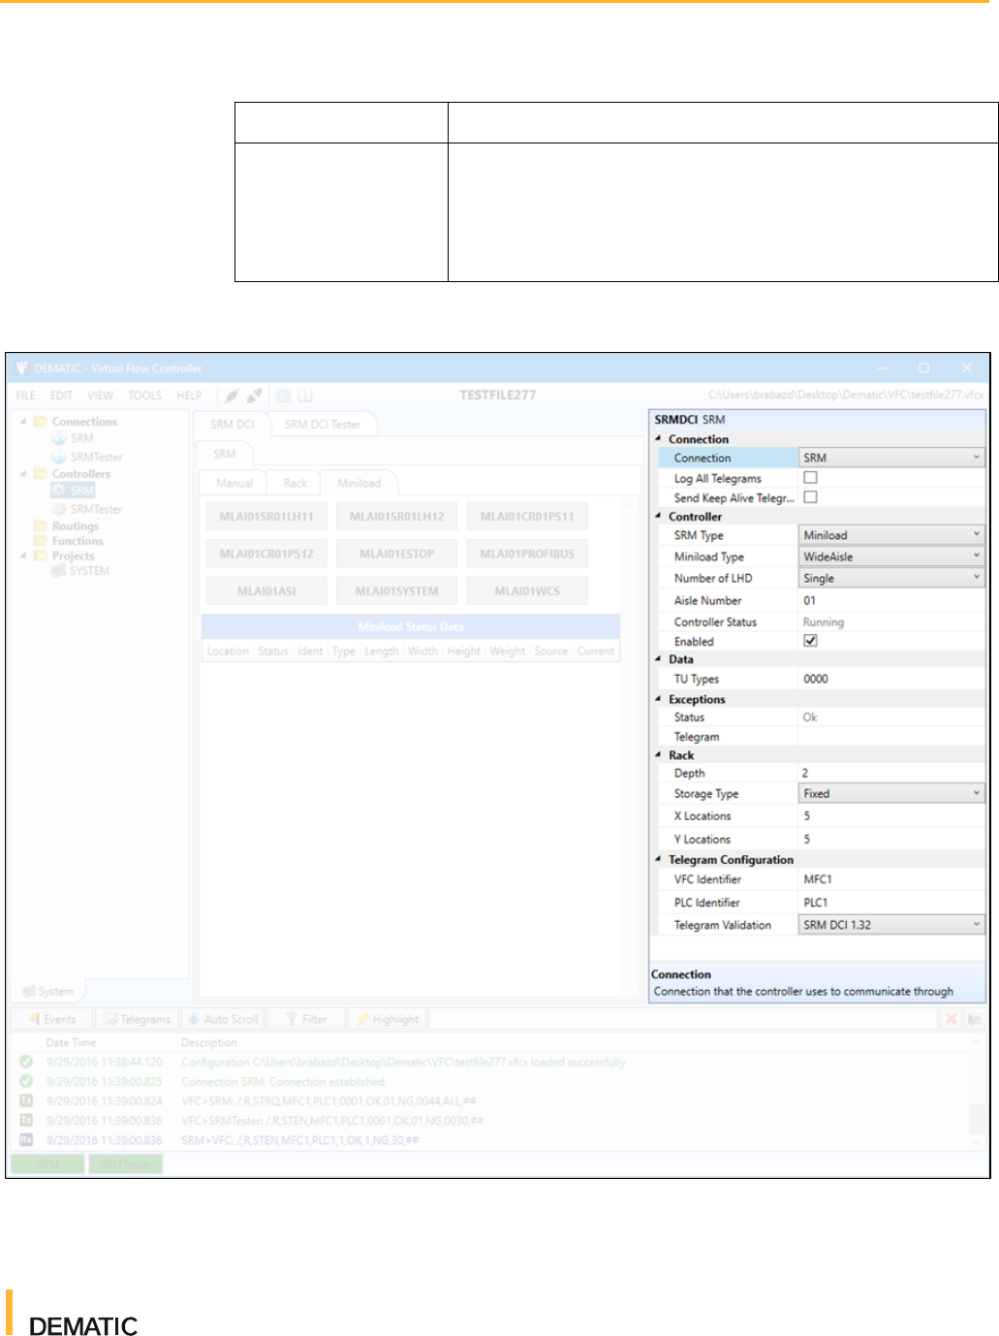Click the log export icon beside red X

pyautogui.click(x=975, y=1019)
